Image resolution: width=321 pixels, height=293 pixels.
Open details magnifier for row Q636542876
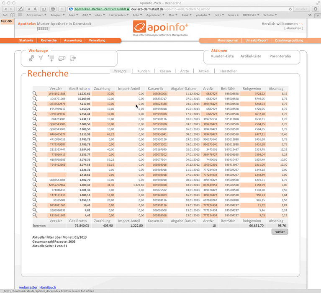(x=35, y=104)
